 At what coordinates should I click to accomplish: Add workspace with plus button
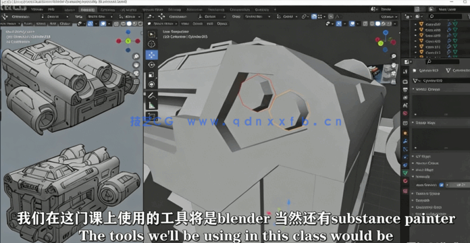click(x=275, y=9)
